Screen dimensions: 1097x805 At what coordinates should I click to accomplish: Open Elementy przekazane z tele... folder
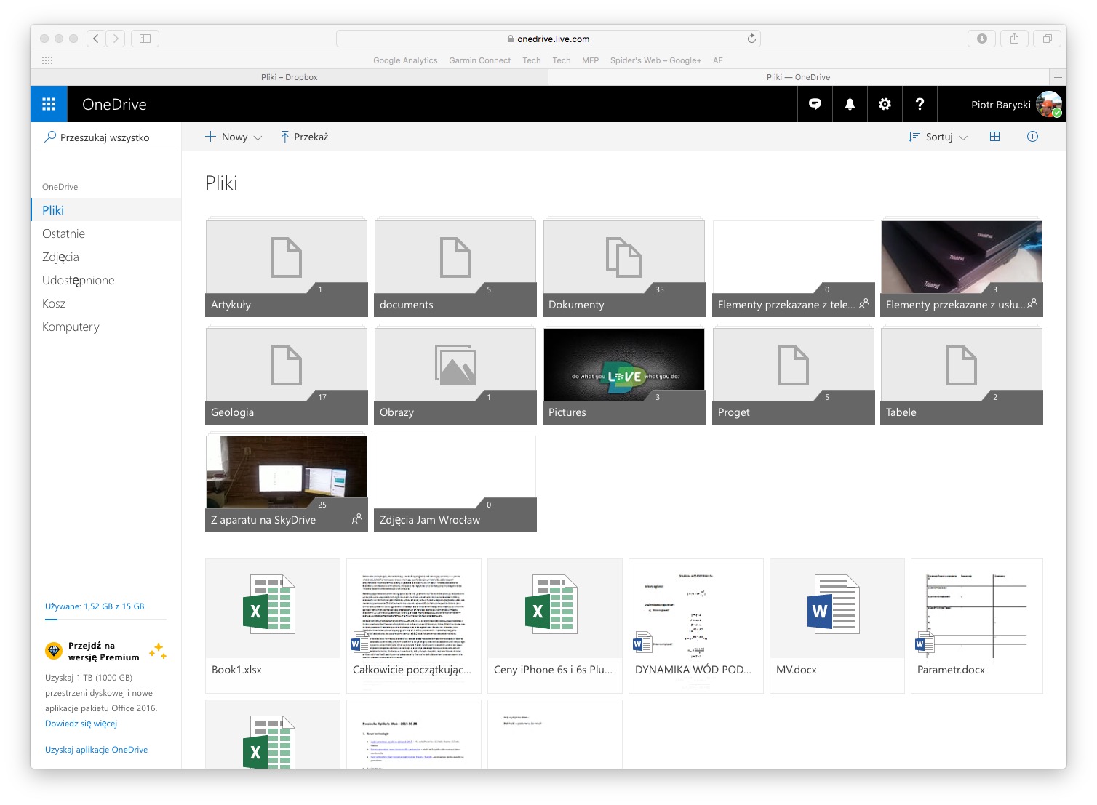click(x=793, y=268)
